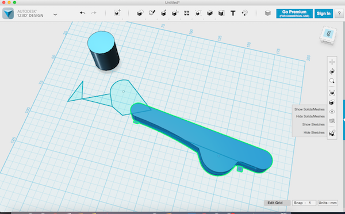
Task: Select the Text tool
Action: (x=233, y=13)
